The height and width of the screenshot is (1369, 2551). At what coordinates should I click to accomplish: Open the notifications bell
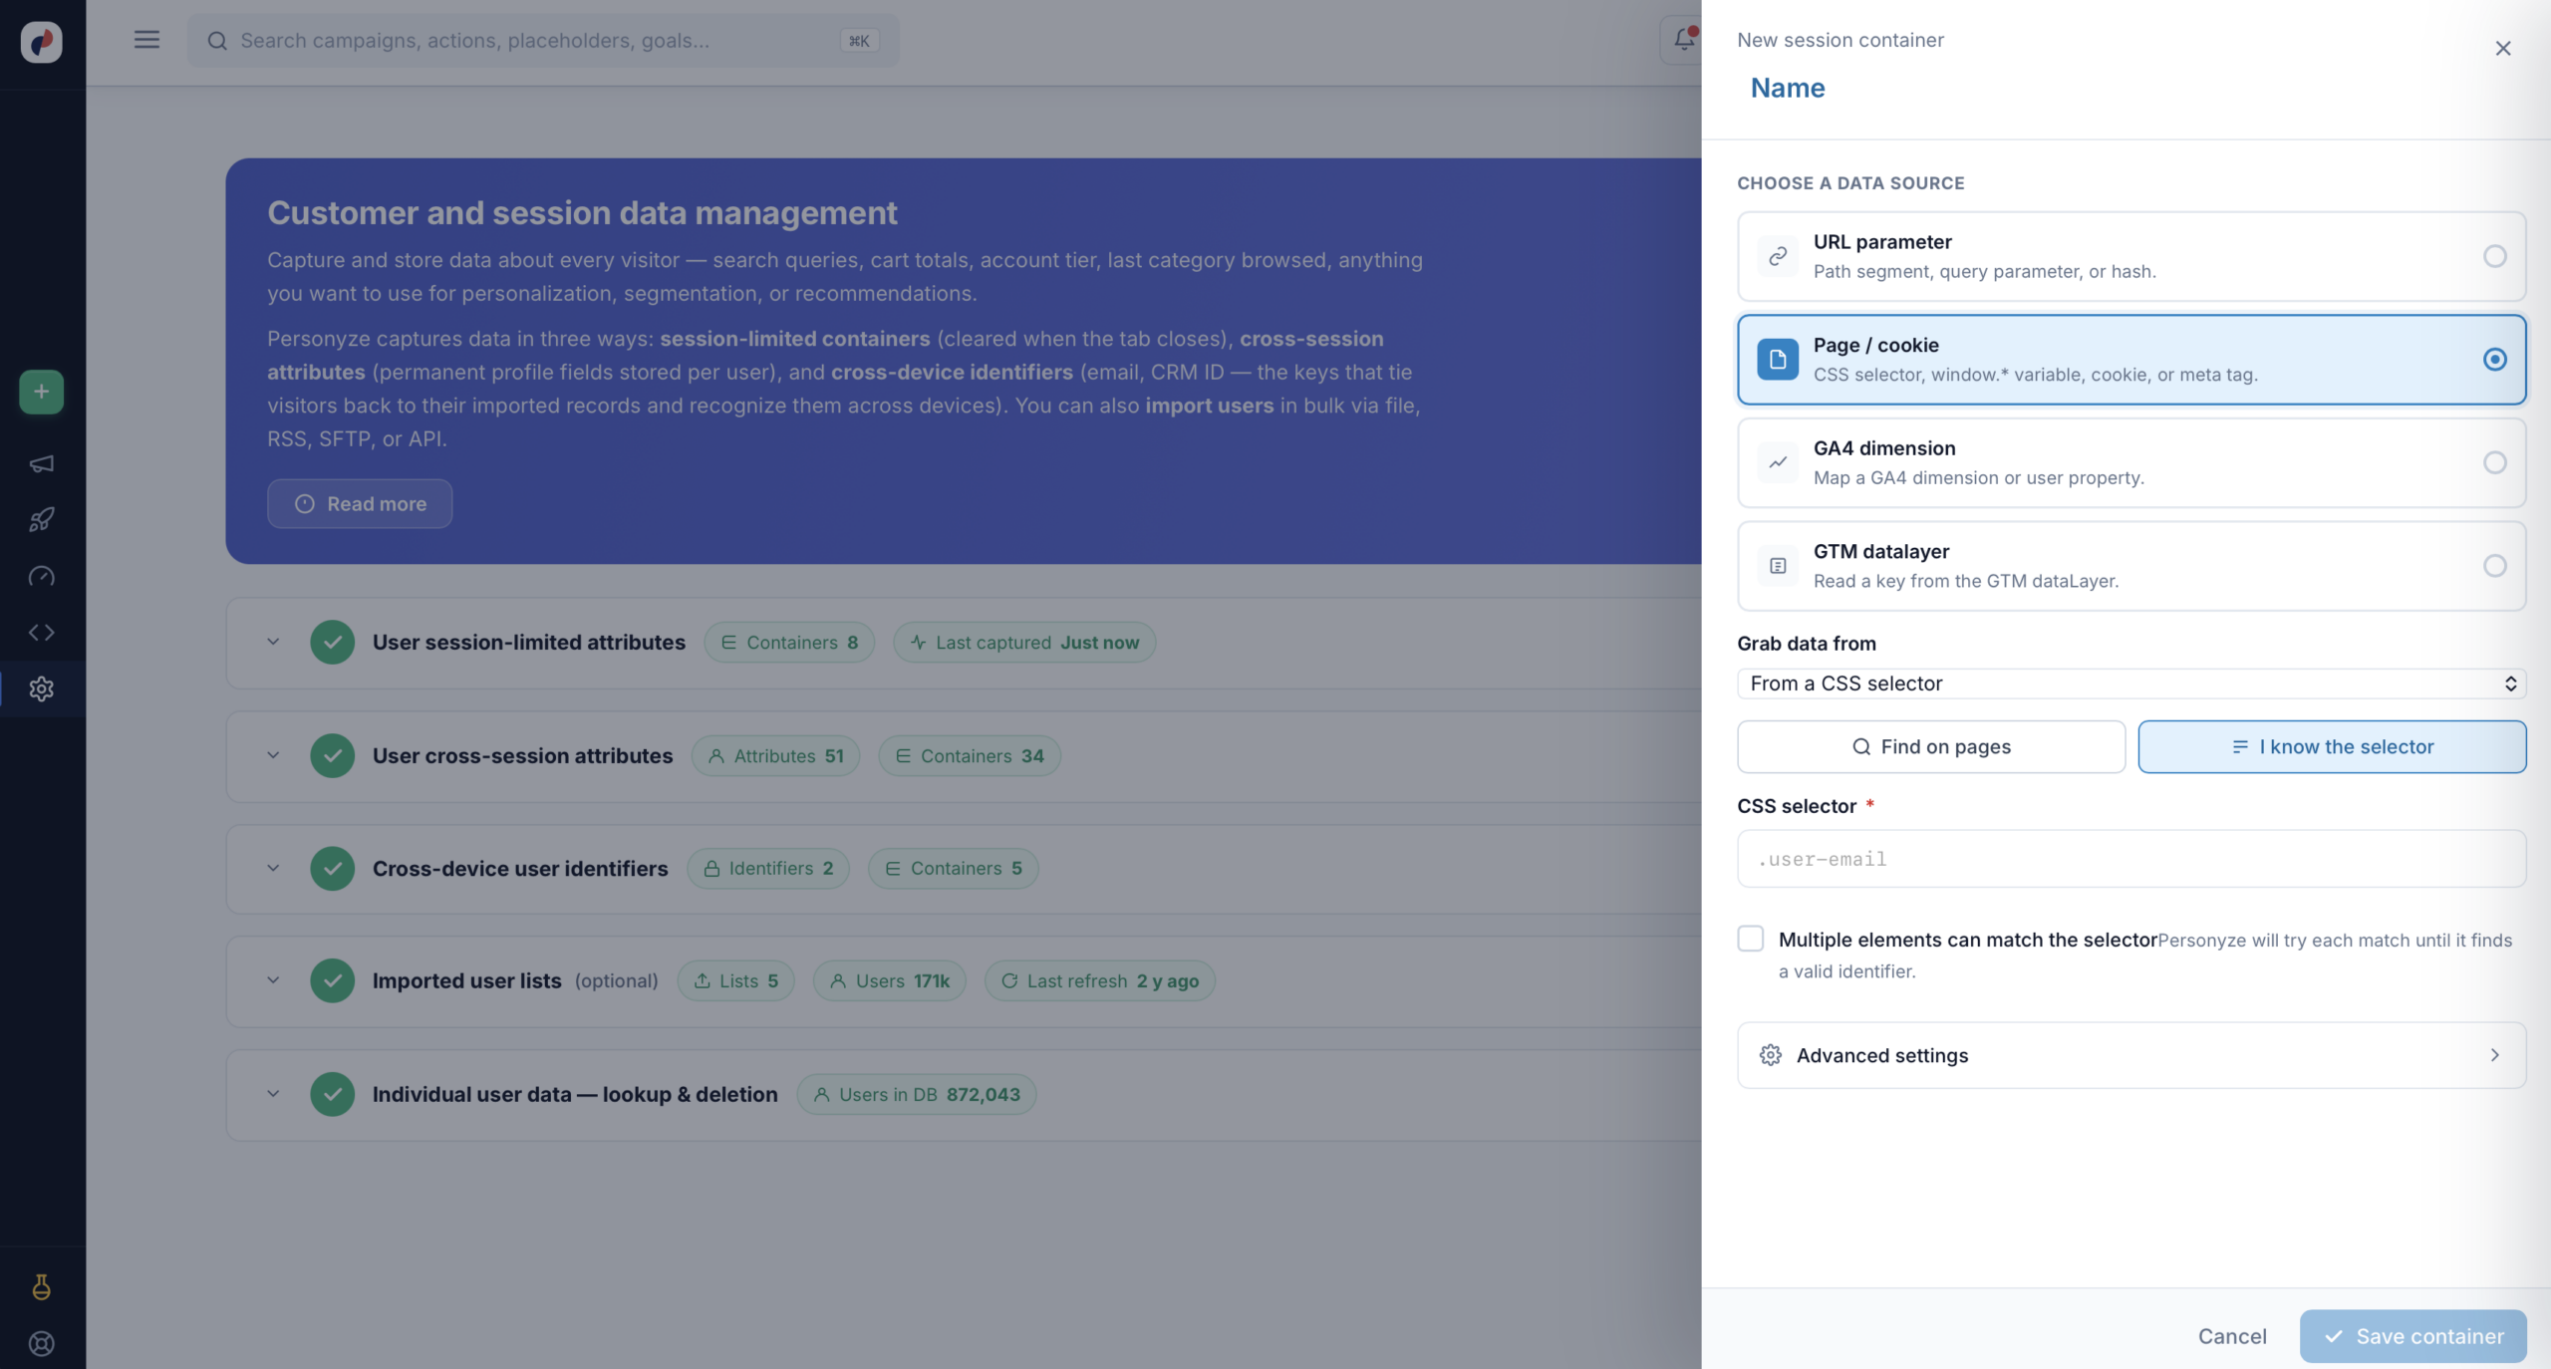pos(1683,40)
